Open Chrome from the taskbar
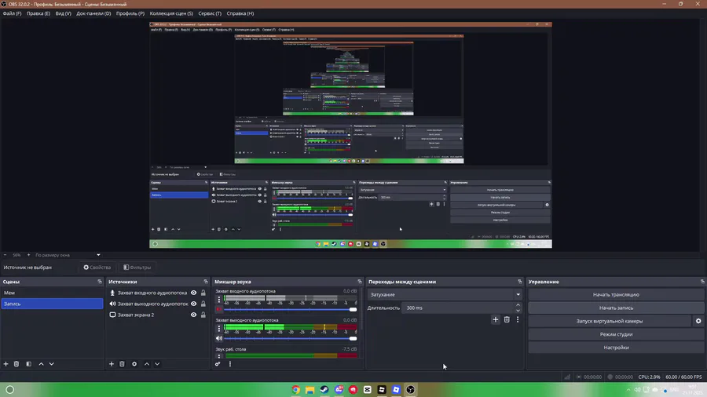707x397 pixels. click(x=296, y=390)
